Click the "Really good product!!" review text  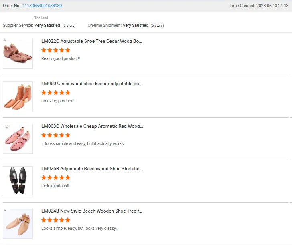click(61, 58)
